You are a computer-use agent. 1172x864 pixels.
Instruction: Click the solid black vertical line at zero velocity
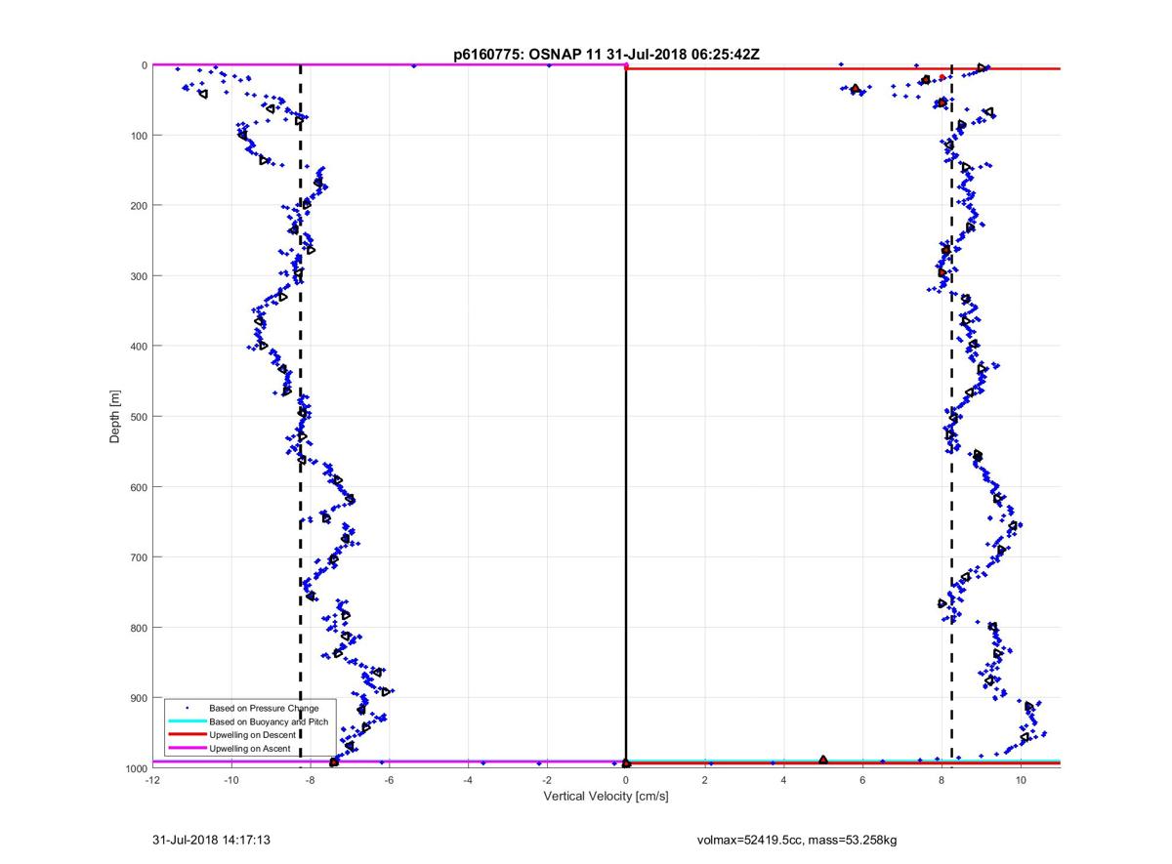(626, 417)
